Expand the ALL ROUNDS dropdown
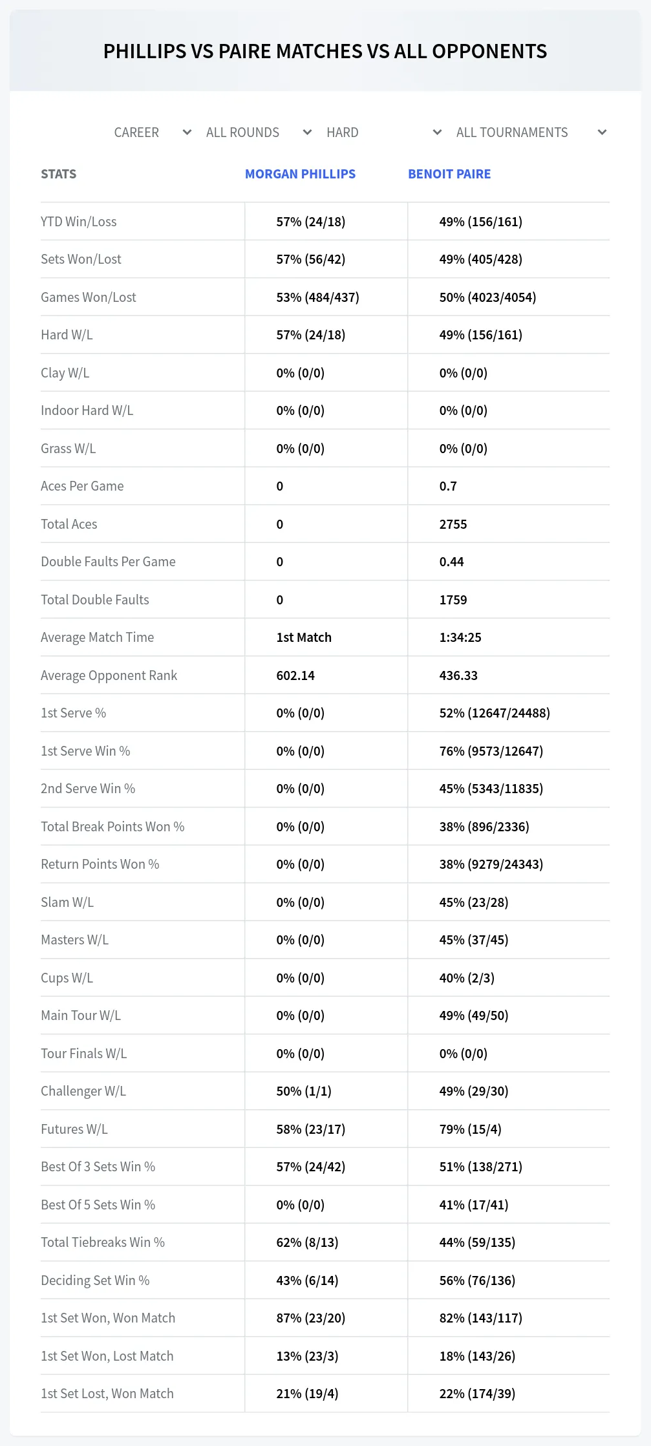651x1446 pixels. coord(259,133)
